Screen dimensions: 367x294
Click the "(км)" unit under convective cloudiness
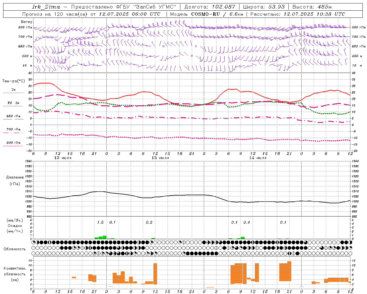coord(15,280)
